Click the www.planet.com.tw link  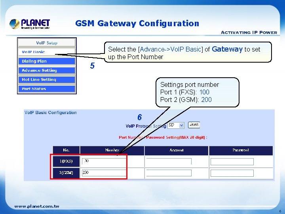(37, 206)
